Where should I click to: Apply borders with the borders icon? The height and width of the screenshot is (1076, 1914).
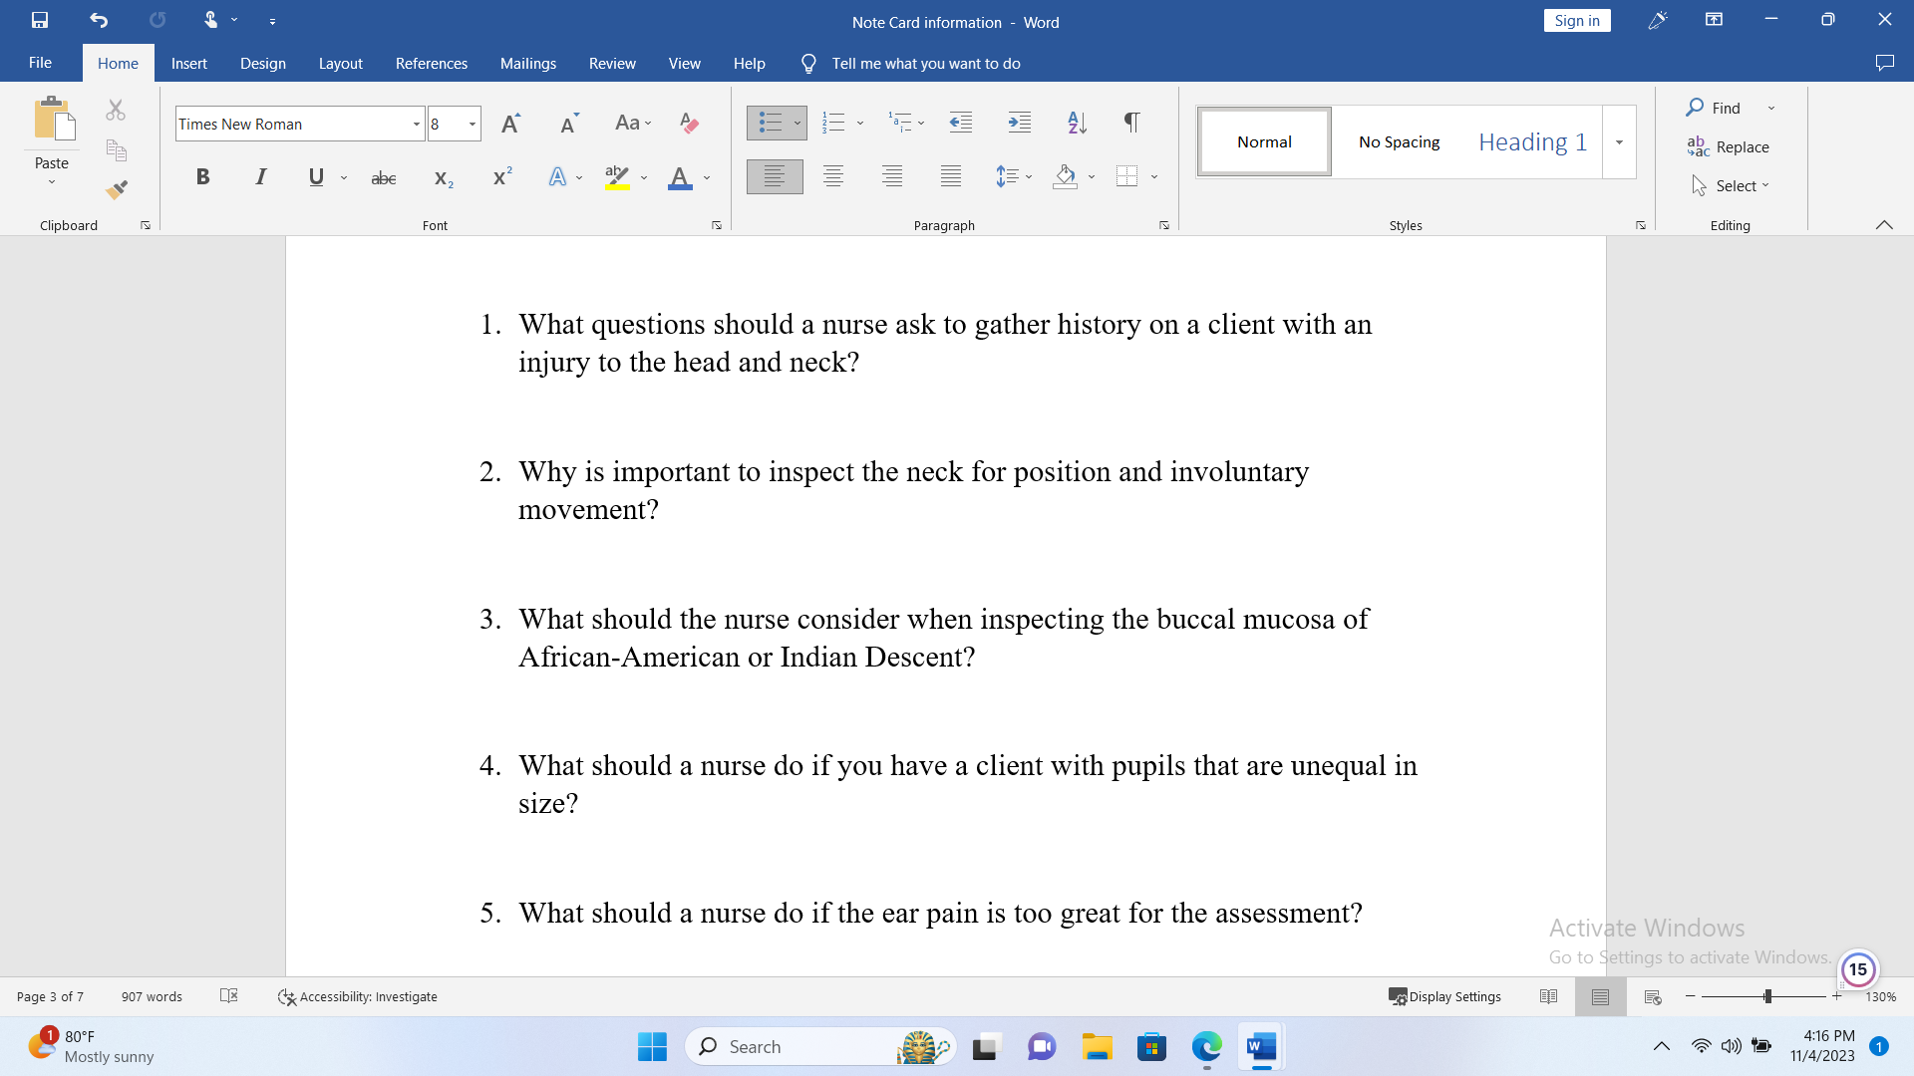tap(1126, 176)
